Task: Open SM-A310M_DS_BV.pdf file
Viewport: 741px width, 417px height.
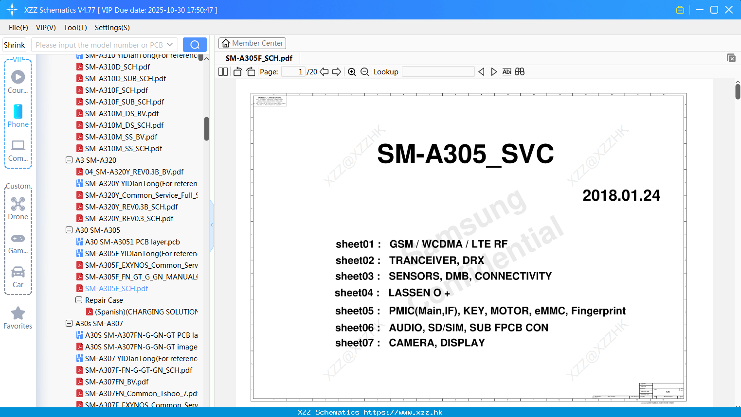Action: (122, 113)
